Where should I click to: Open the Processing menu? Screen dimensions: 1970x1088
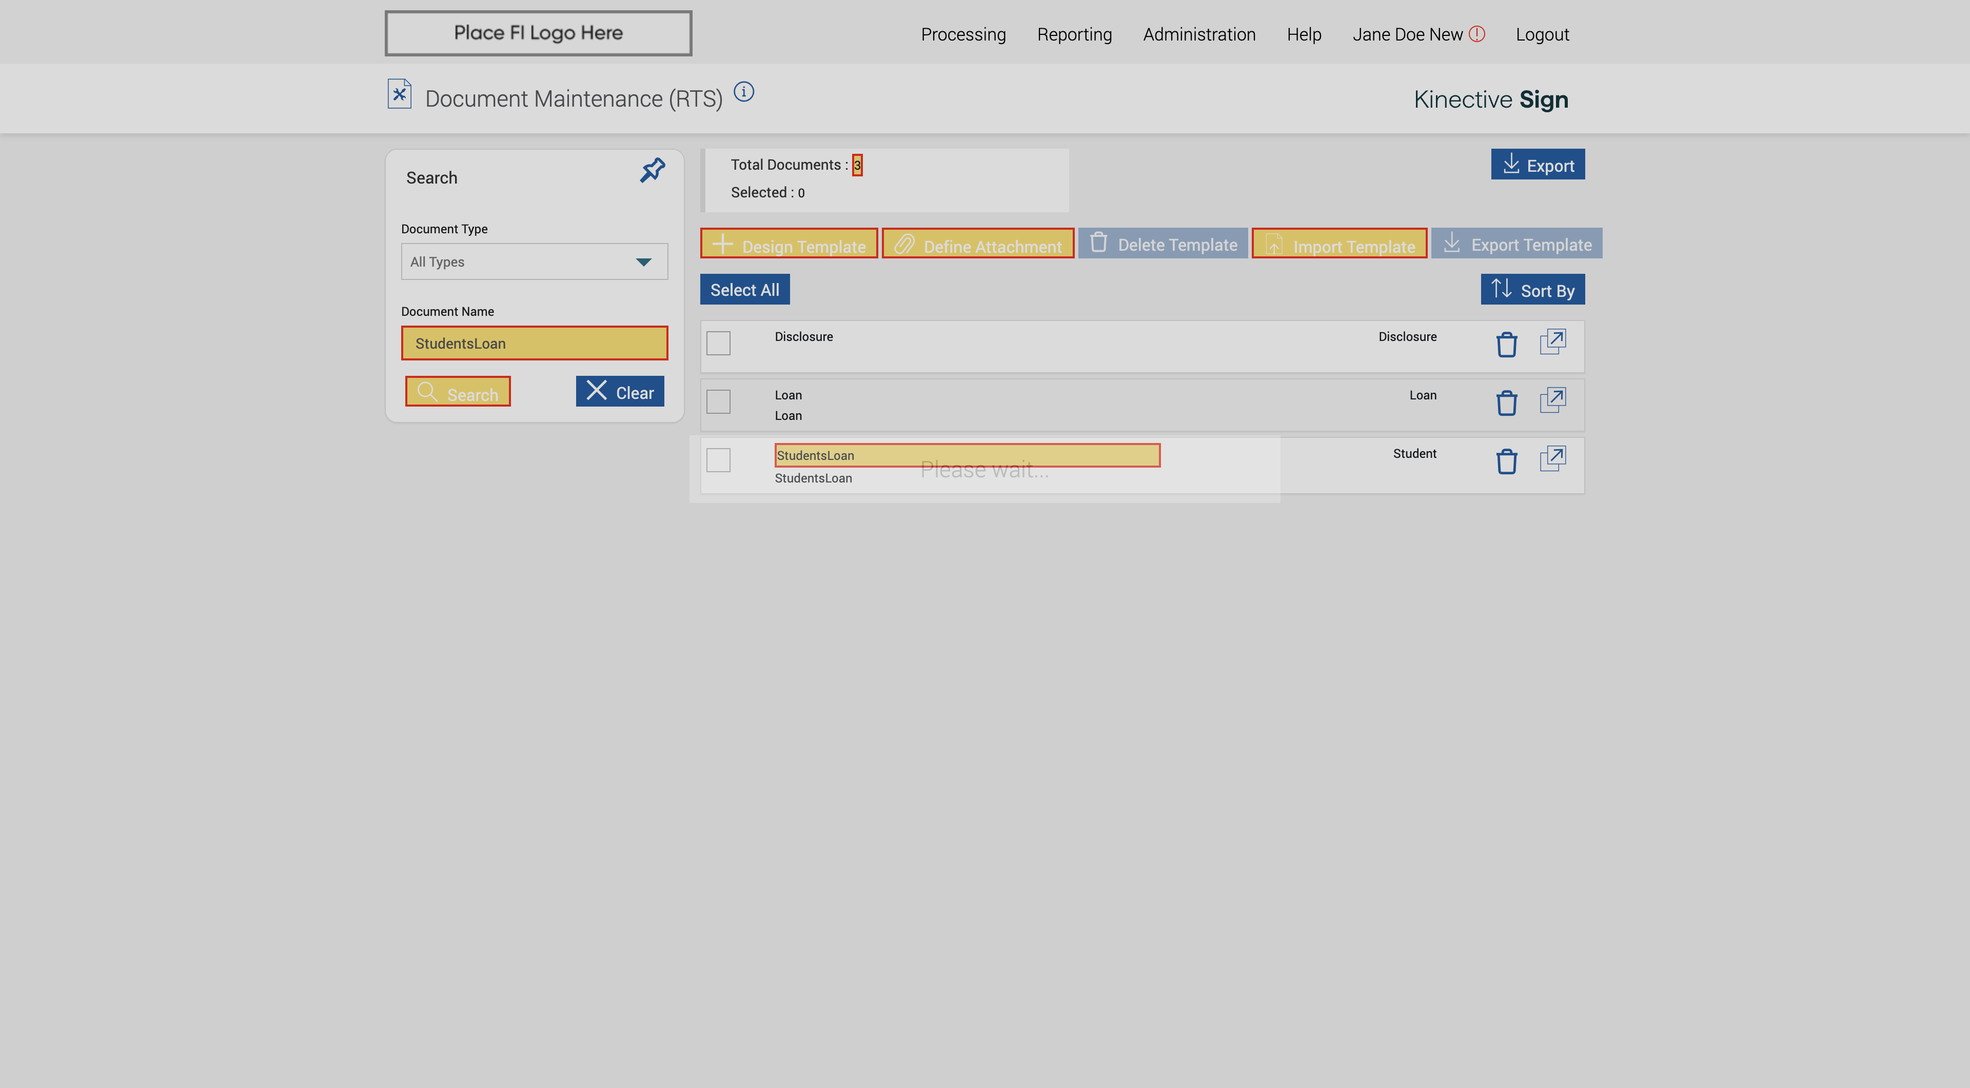963,34
